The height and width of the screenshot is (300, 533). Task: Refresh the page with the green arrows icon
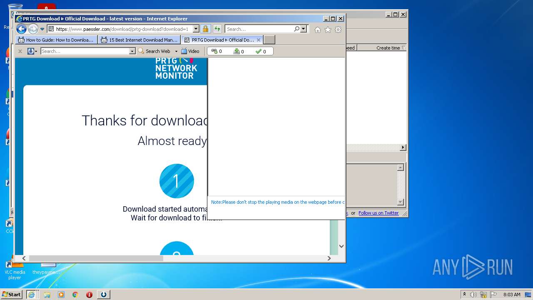pyautogui.click(x=217, y=29)
